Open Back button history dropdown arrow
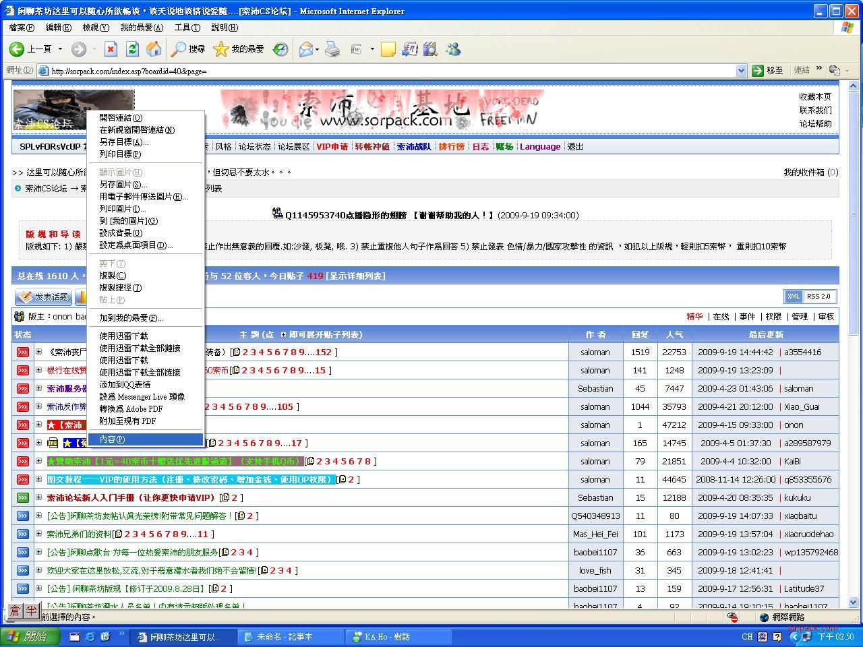The height and width of the screenshot is (647, 863). pyautogui.click(x=60, y=49)
